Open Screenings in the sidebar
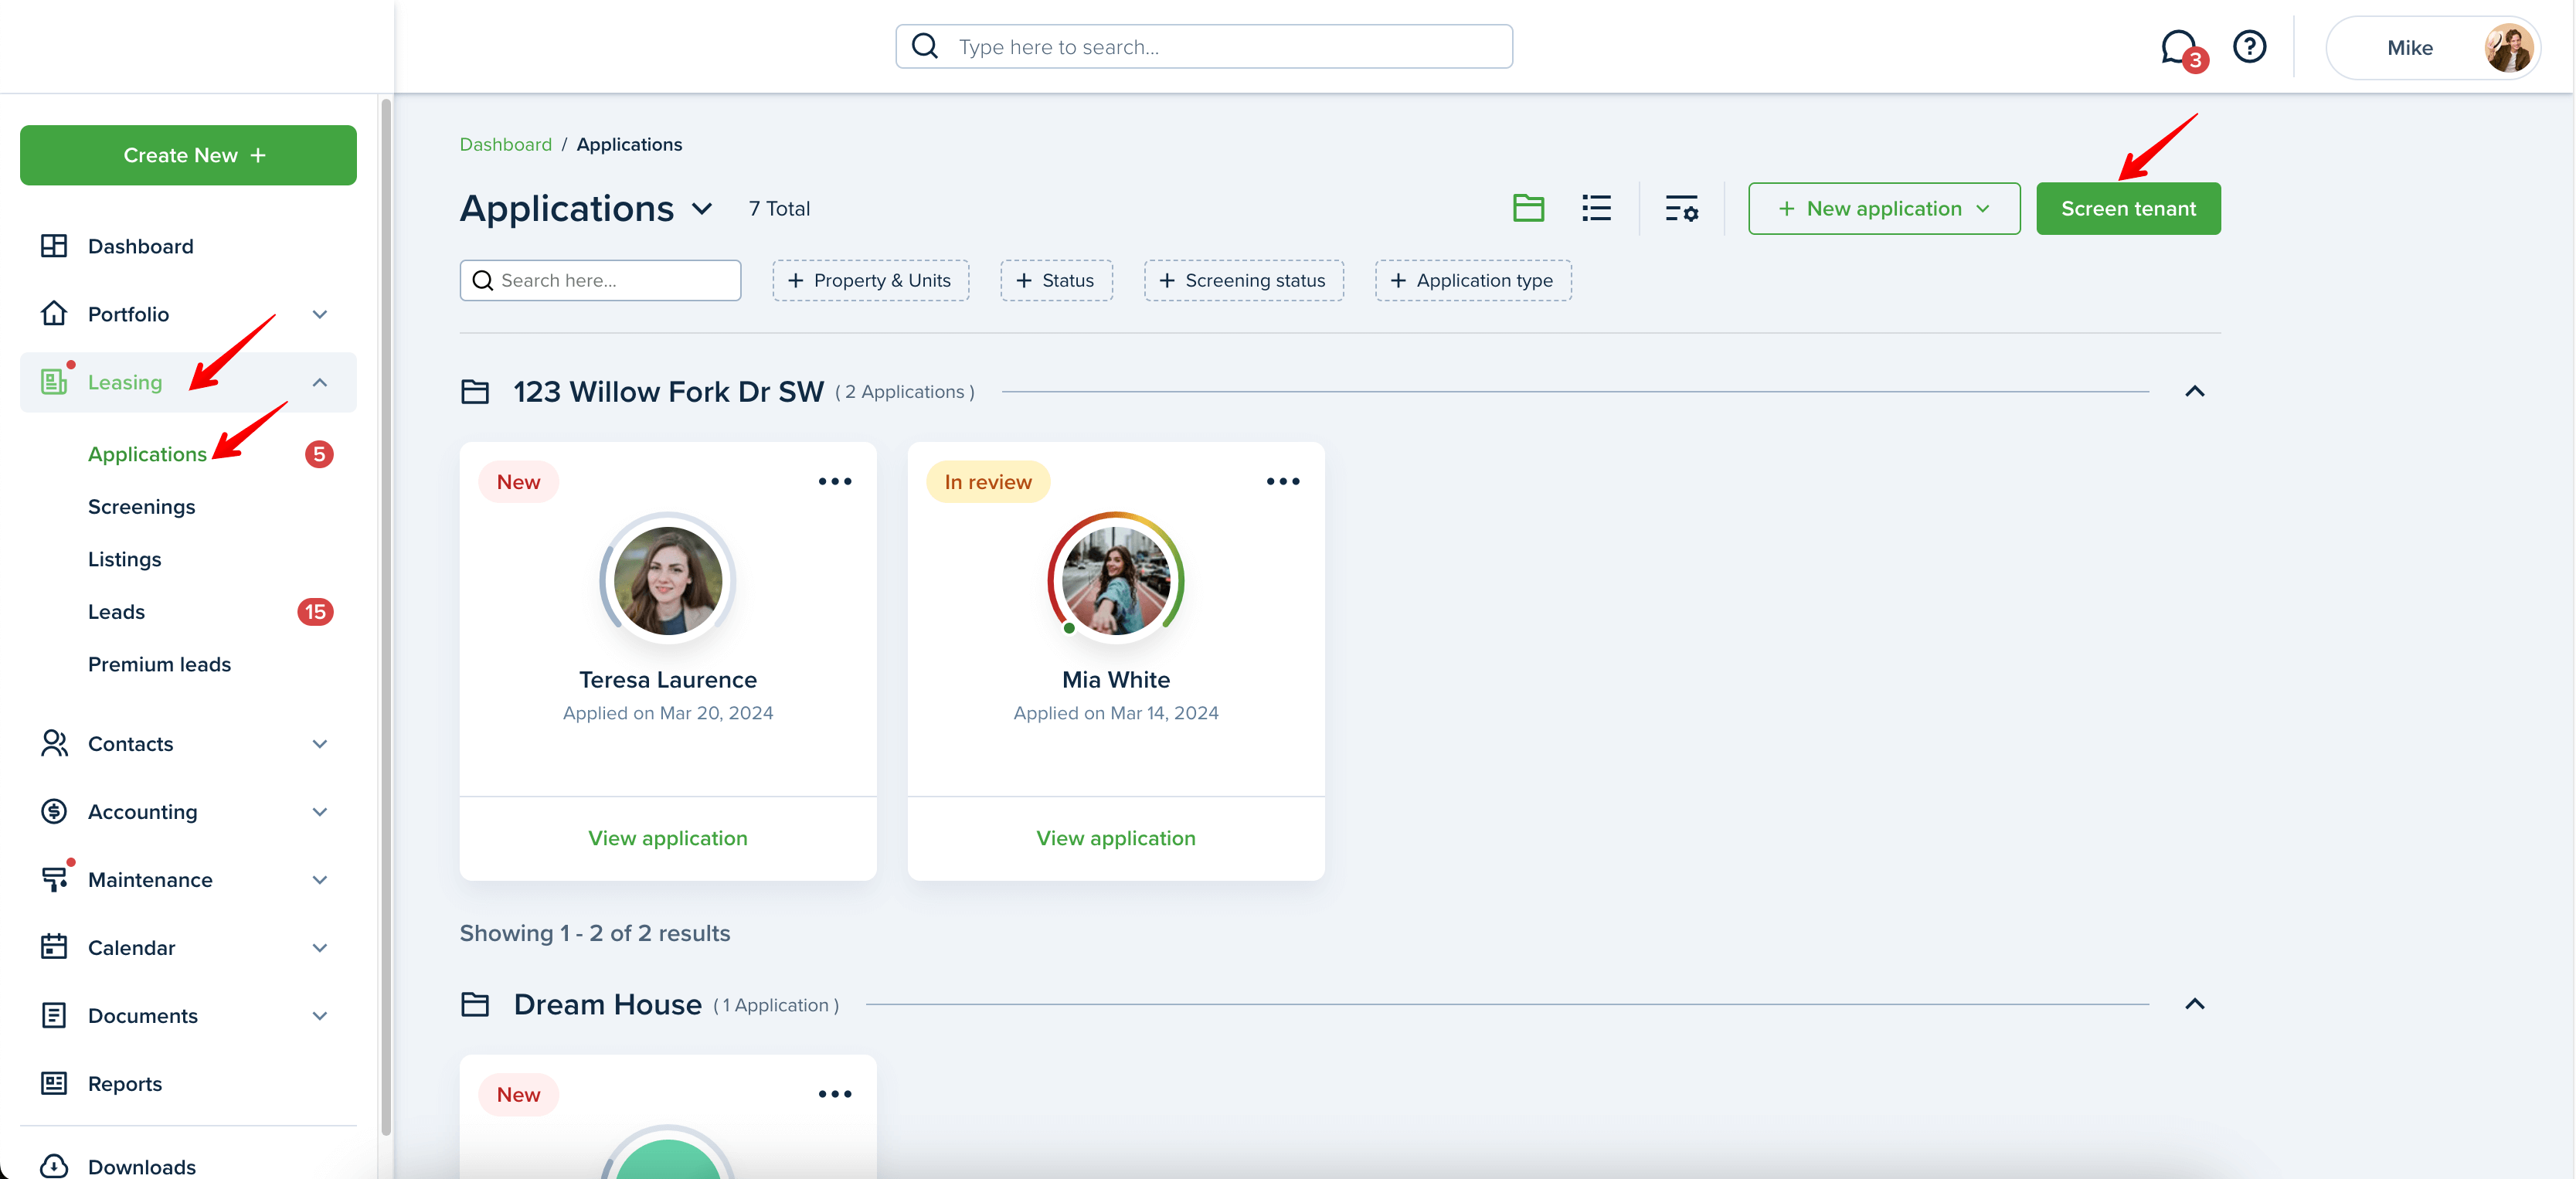The image size is (2576, 1179). tap(141, 507)
